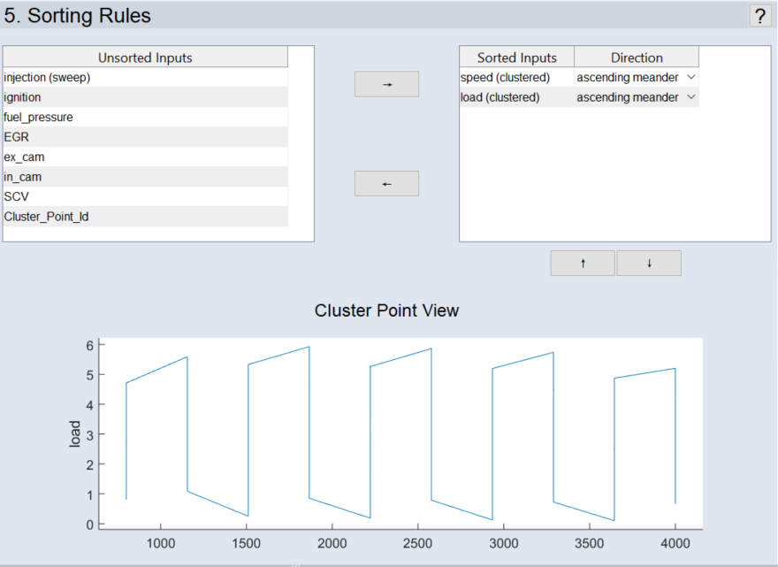
Task: Move sorted input down with down arrow
Action: pos(649,263)
